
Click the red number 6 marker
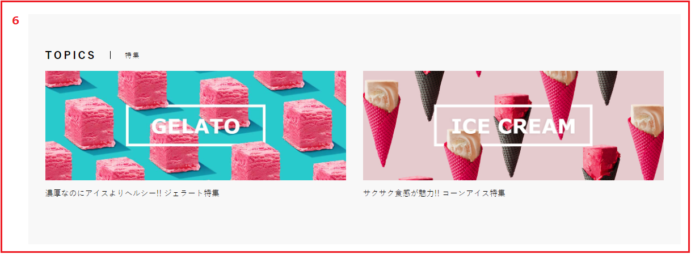coord(15,20)
